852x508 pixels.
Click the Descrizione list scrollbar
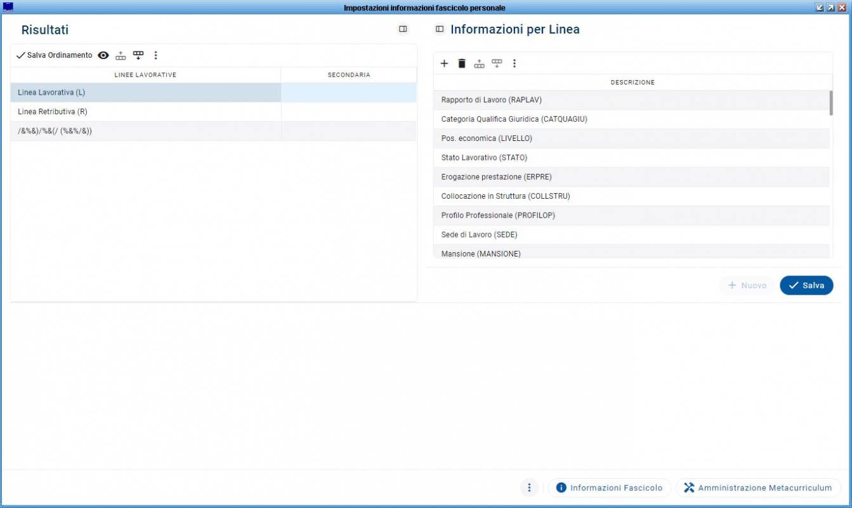(831, 104)
